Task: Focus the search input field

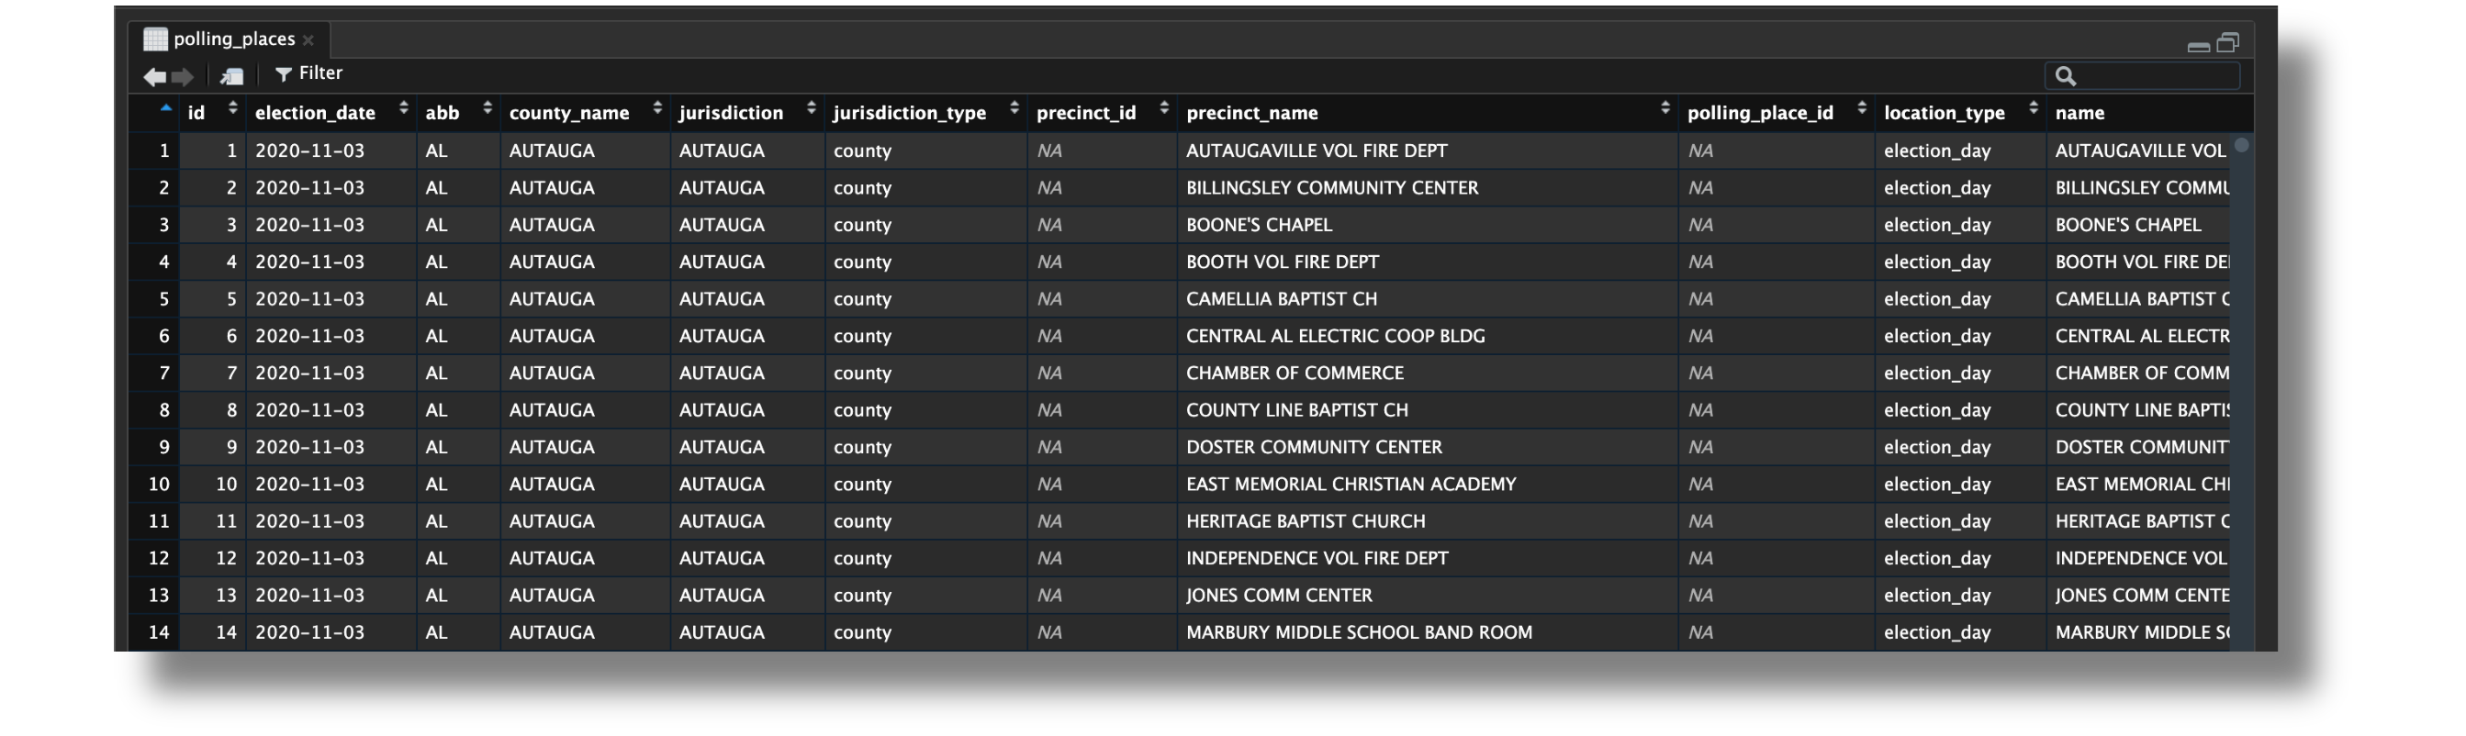Action: pos(2154,76)
